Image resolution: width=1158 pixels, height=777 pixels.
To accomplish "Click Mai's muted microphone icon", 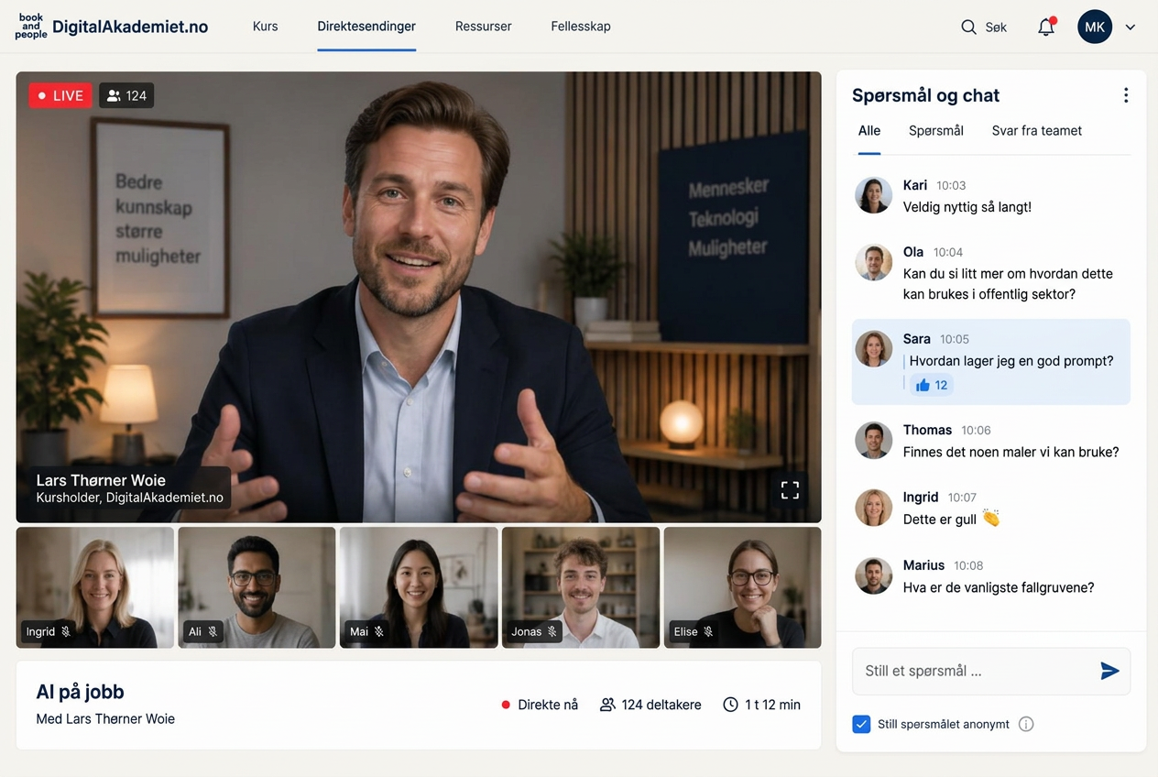I will point(379,631).
